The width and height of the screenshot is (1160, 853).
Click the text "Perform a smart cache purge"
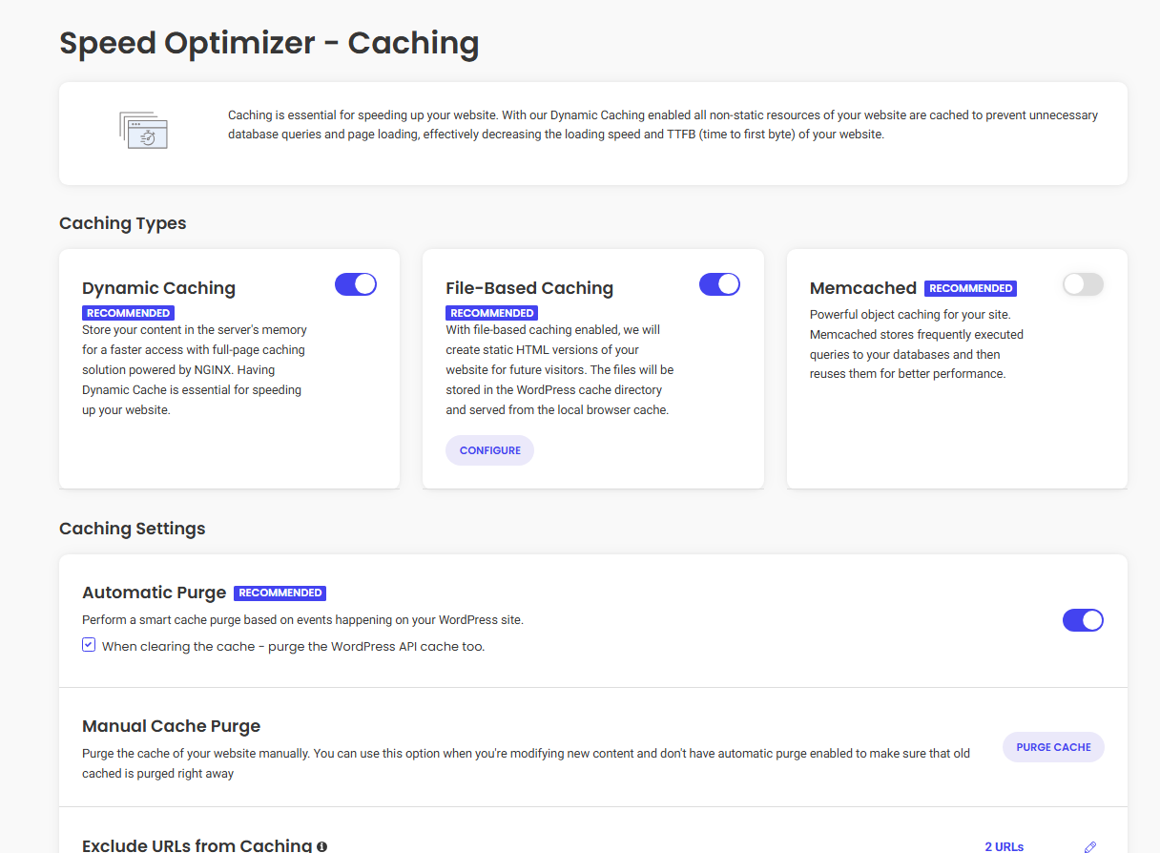tap(303, 620)
